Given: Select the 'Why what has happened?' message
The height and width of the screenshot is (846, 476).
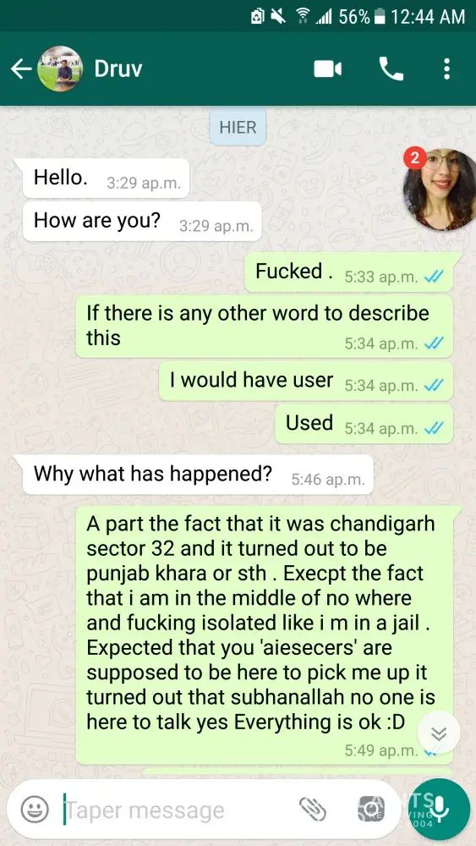Looking at the screenshot, I should 194,475.
